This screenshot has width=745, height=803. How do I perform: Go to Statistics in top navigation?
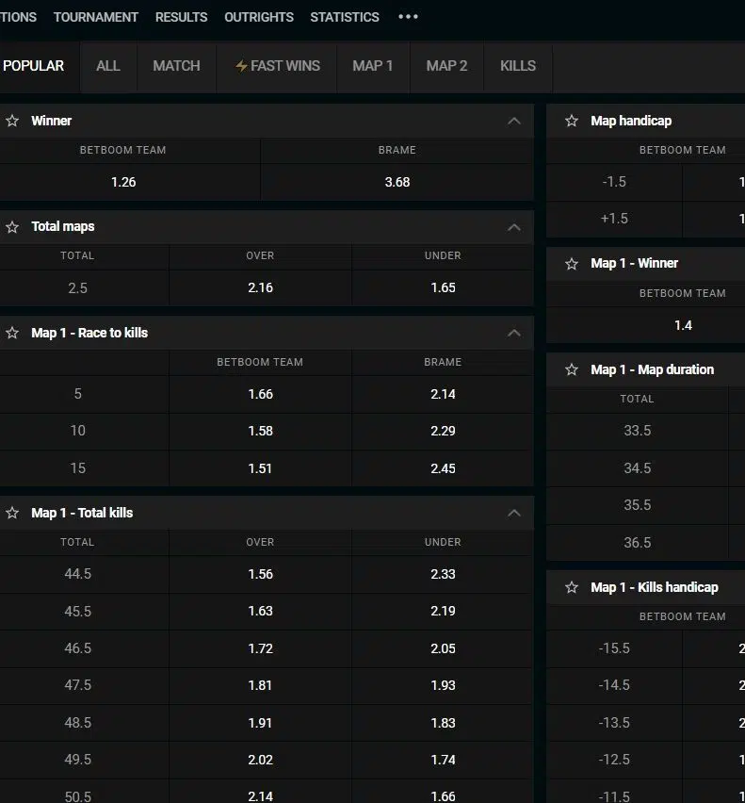pos(345,17)
